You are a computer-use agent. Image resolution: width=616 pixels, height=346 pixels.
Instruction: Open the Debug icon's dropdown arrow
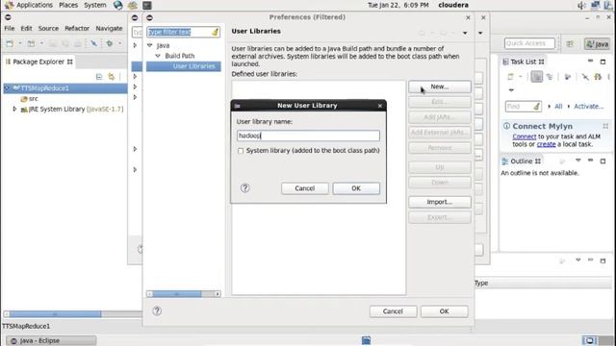click(119, 43)
